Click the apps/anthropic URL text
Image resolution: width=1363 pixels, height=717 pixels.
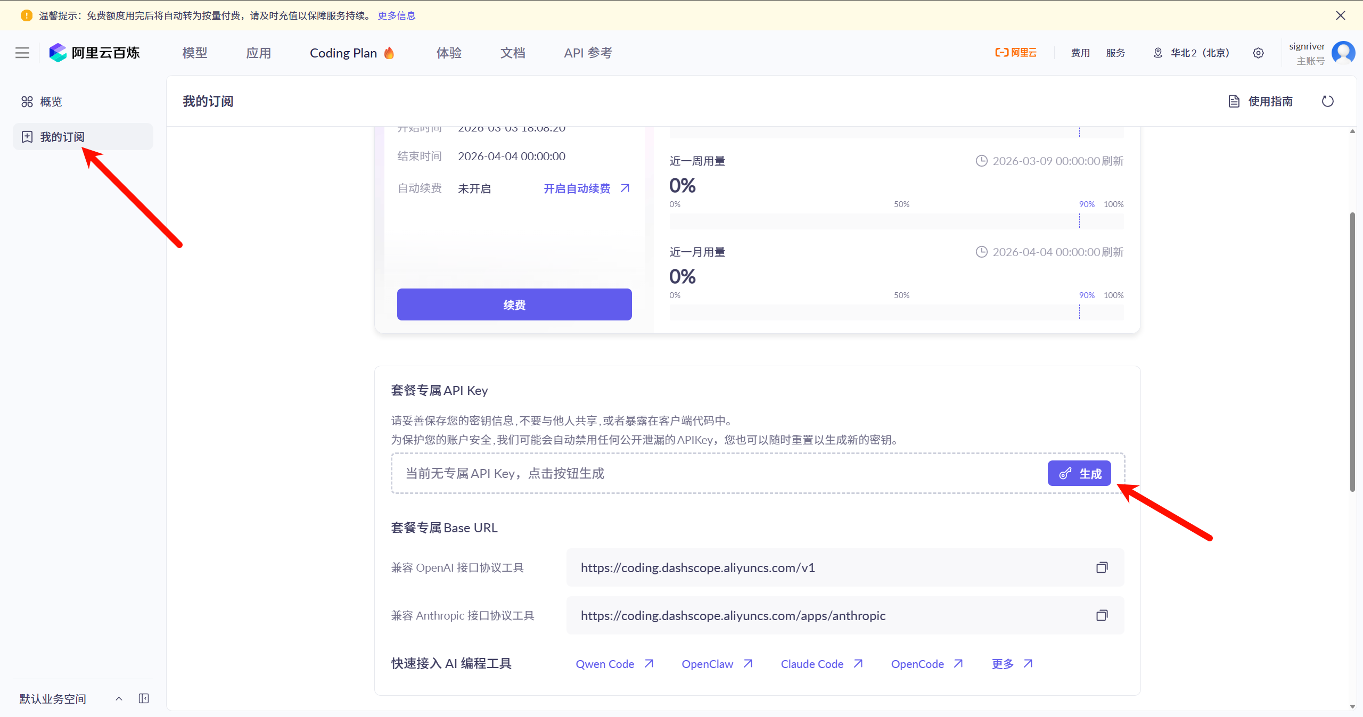pos(733,615)
